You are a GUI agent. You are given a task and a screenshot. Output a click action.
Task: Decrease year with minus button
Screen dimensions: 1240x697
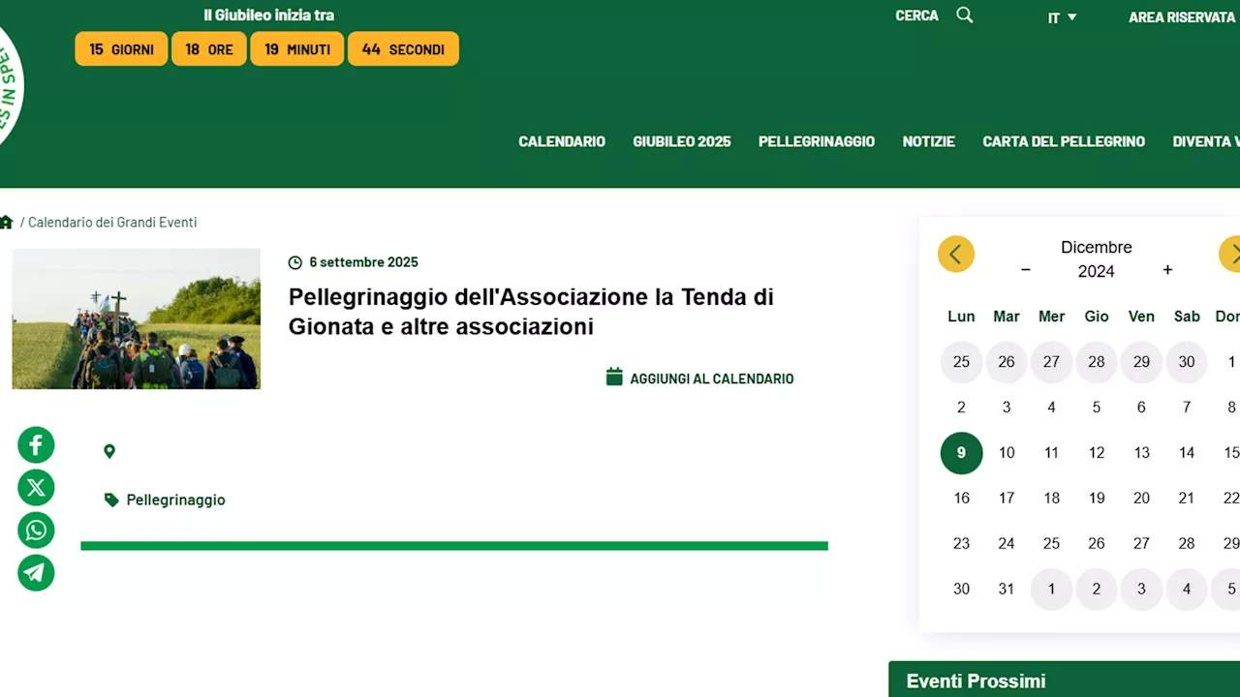pyautogui.click(x=1026, y=271)
